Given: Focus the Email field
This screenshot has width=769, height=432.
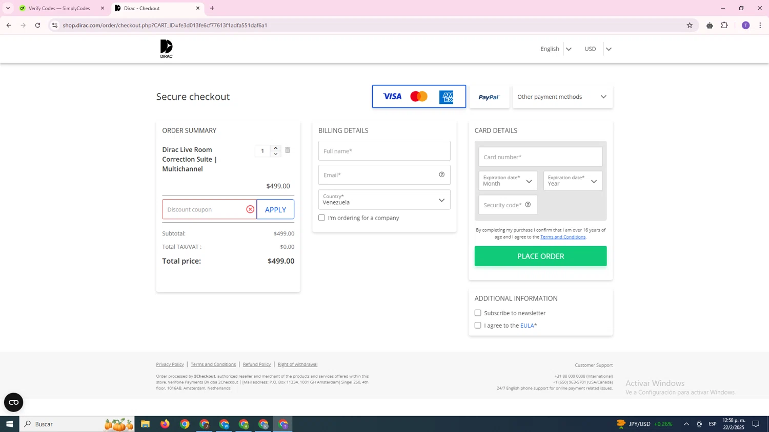Looking at the screenshot, I should click(x=384, y=175).
